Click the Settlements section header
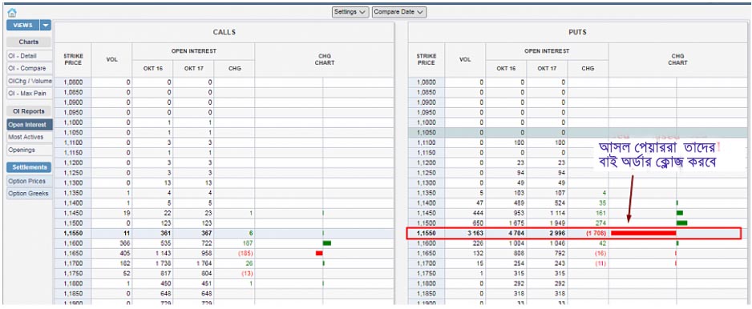Viewport: 752px width, 309px height. tap(29, 167)
